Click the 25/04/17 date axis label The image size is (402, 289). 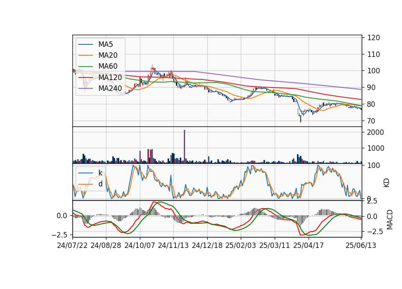click(x=309, y=245)
